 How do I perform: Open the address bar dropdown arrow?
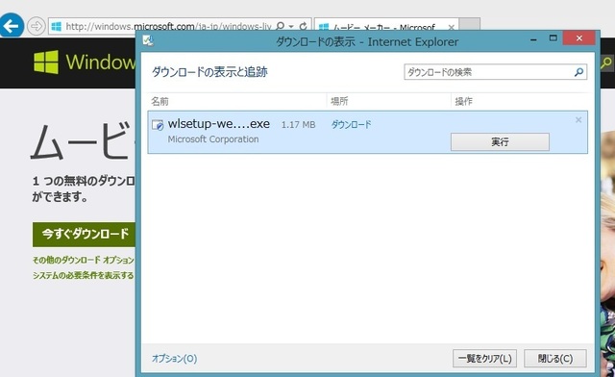[291, 26]
